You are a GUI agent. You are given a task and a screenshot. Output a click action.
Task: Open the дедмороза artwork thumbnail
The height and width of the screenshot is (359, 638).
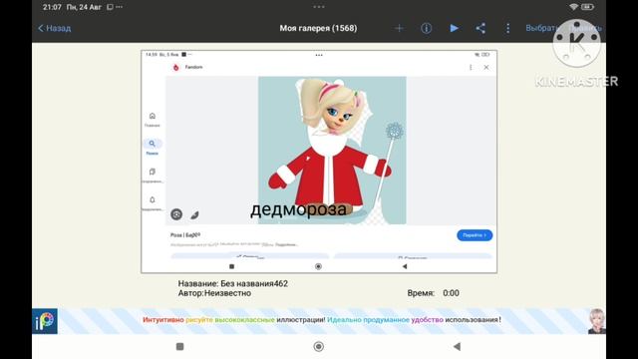(319, 162)
